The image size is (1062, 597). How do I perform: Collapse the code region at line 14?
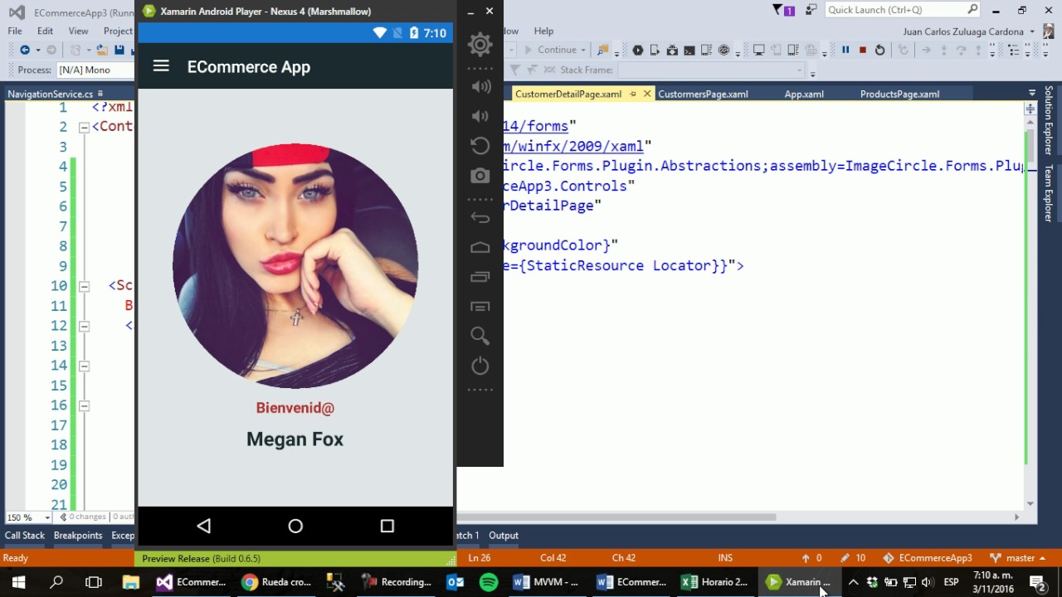[84, 366]
